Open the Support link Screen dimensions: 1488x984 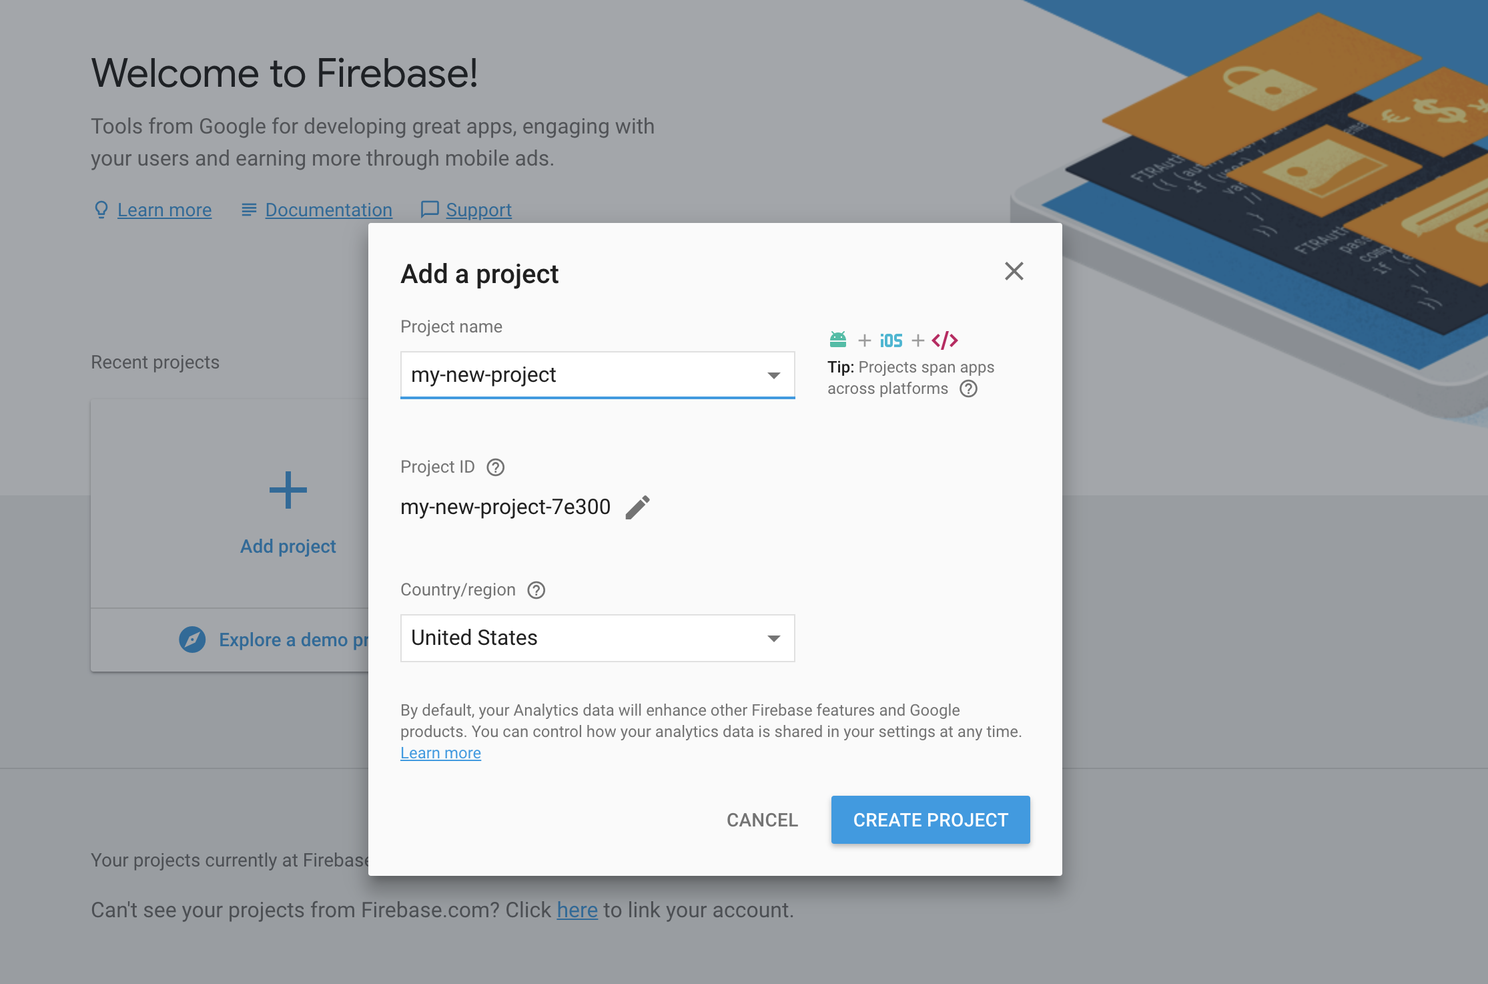[478, 210]
